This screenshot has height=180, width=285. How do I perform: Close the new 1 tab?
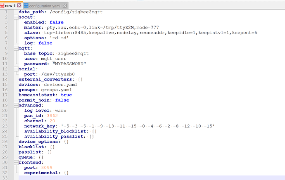click(x=19, y=5)
